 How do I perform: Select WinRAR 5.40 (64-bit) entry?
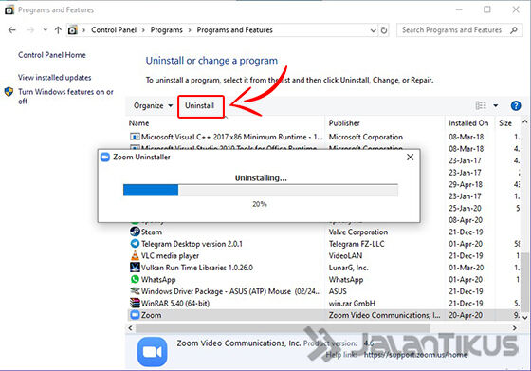pos(175,304)
